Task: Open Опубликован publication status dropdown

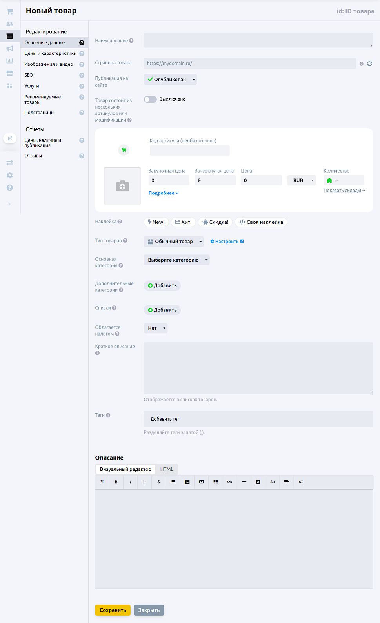Action: click(170, 80)
